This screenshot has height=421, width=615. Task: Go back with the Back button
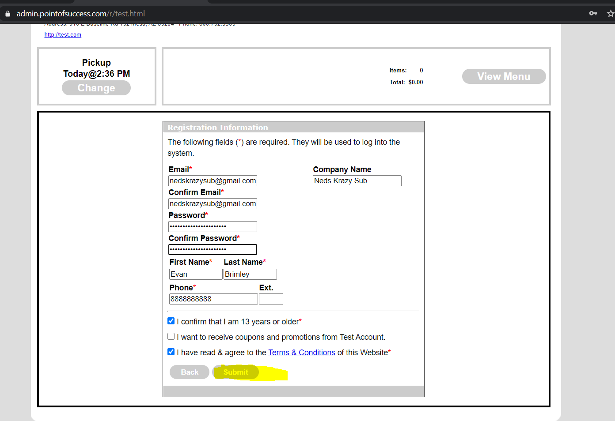[x=189, y=372]
